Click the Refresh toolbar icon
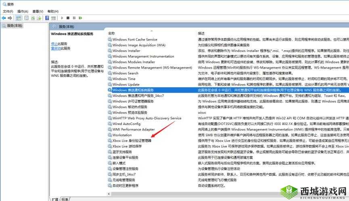 pyautogui.click(x=33, y=18)
